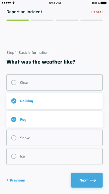Tap the Snow option card label
This screenshot has height=194, width=109.
(25, 138)
